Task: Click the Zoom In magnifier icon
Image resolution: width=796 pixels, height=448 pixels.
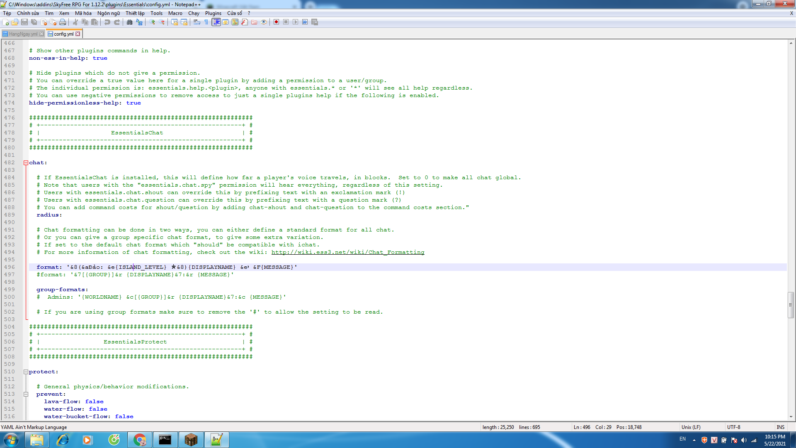Action: [152, 22]
